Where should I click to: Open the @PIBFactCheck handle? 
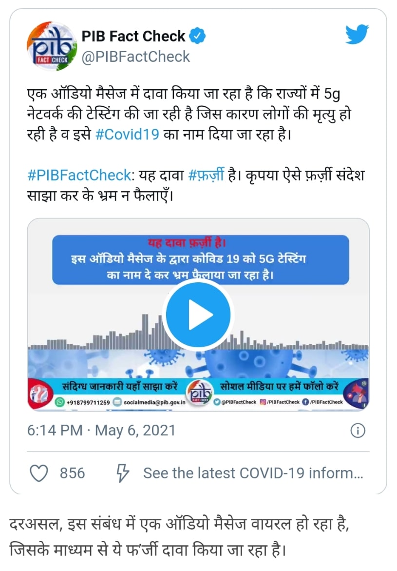tap(136, 57)
